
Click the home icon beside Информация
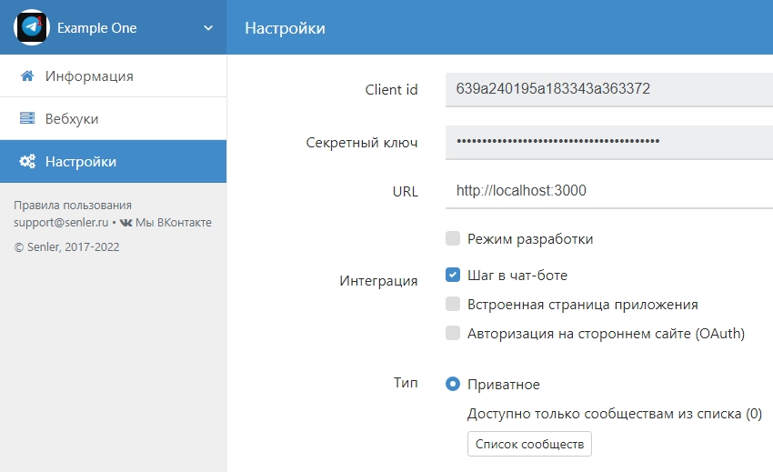[x=27, y=76]
